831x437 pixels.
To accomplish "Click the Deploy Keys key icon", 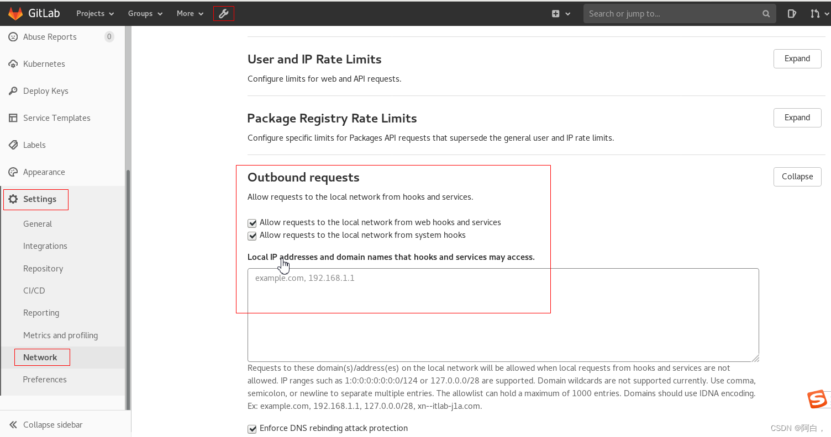I will pos(13,91).
